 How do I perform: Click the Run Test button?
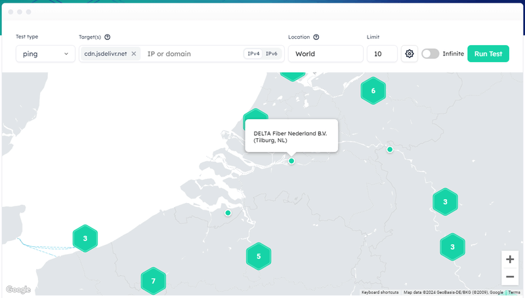tap(488, 54)
